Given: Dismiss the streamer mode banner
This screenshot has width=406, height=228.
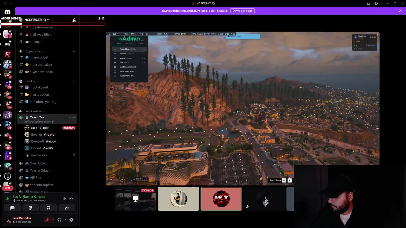Looking at the screenshot, I should (x=400, y=11).
